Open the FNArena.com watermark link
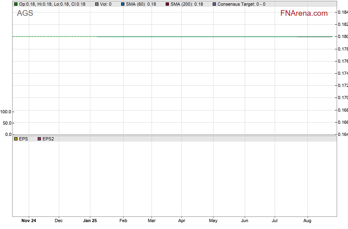This screenshot has height=229, width=348. [x=303, y=13]
